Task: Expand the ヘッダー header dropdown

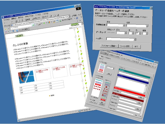Action: (121, 39)
